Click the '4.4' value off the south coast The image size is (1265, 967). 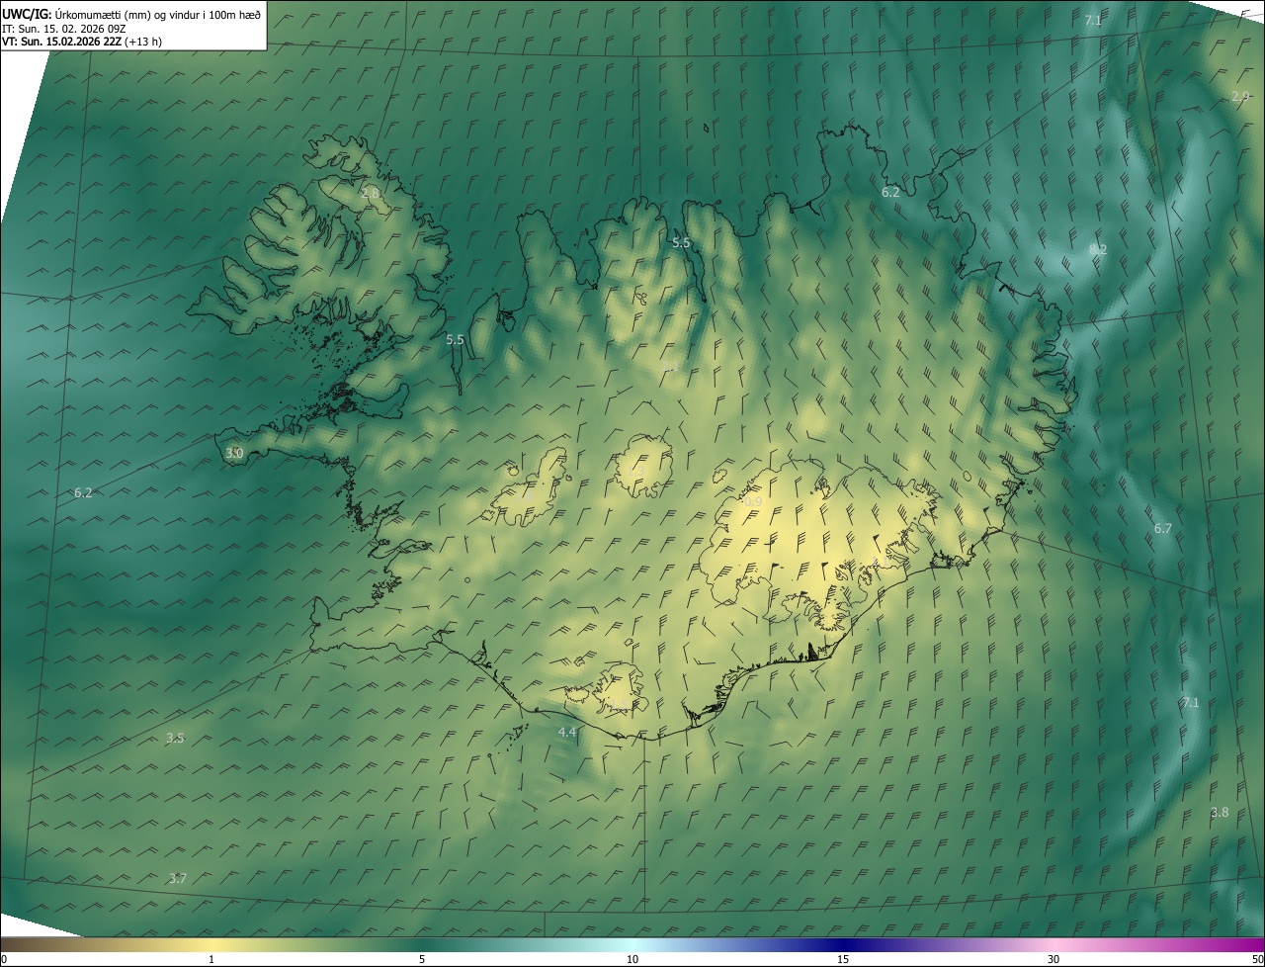click(x=566, y=733)
